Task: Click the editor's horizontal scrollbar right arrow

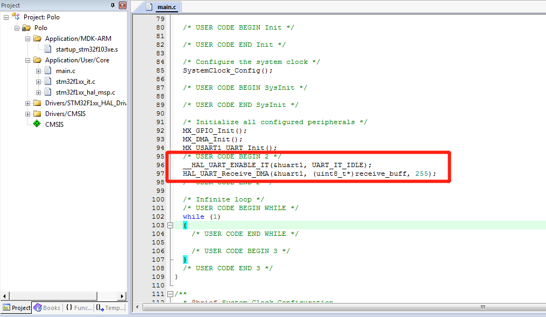Action: click(542, 307)
